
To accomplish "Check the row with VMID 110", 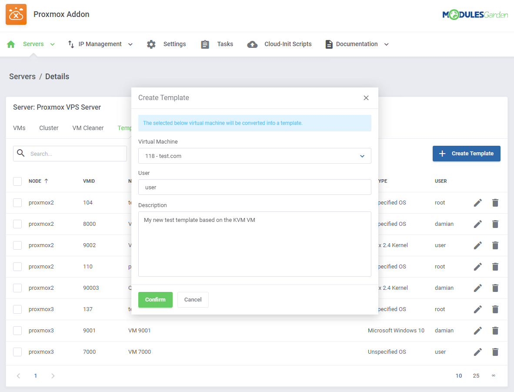I will [17, 267].
